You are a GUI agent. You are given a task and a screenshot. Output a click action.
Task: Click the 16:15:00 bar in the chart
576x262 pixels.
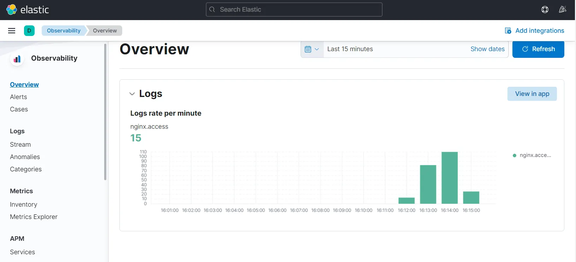pos(471,197)
